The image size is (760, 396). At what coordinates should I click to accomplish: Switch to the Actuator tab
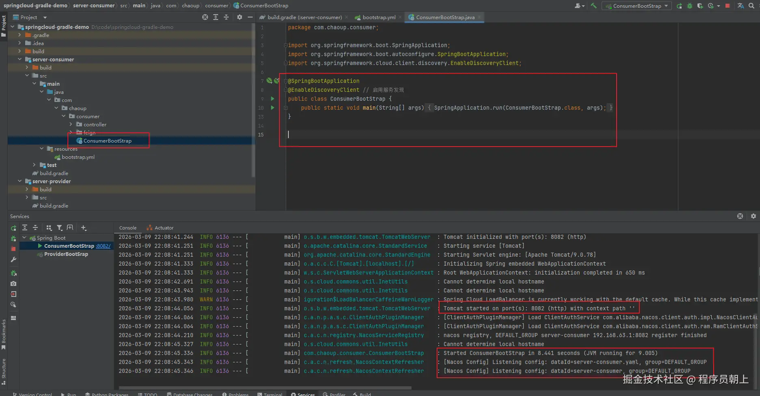(163, 228)
